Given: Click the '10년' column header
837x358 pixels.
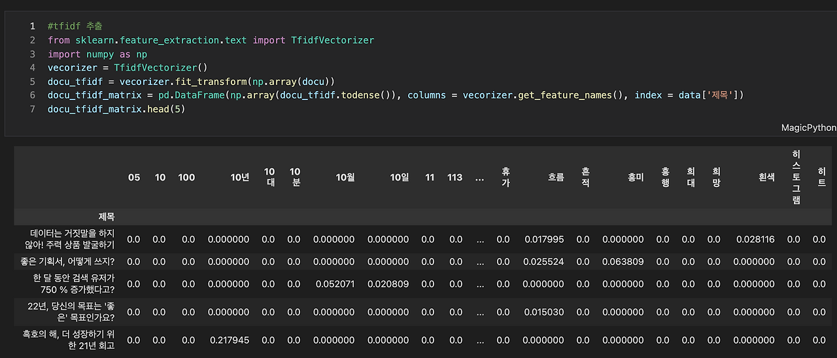Looking at the screenshot, I should coord(240,177).
